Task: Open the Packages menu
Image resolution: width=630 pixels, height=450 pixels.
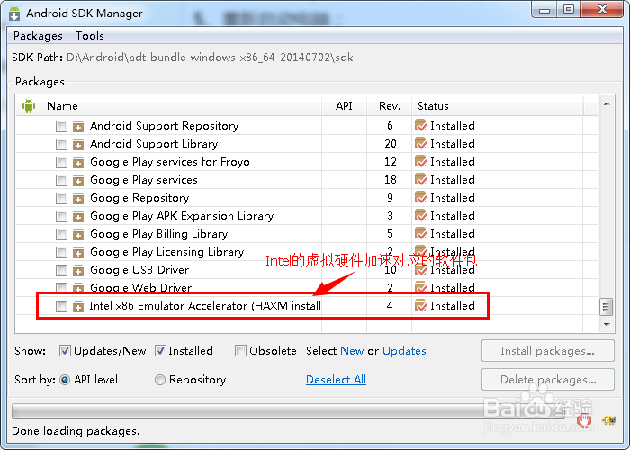Action: (38, 36)
